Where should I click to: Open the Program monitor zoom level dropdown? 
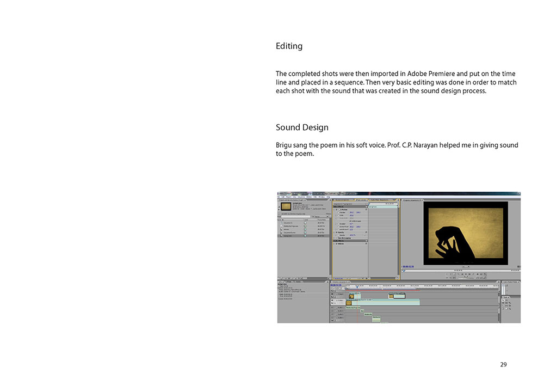(x=465, y=267)
